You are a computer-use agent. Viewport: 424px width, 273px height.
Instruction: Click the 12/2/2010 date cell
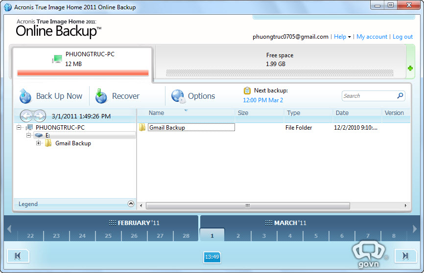click(x=355, y=128)
